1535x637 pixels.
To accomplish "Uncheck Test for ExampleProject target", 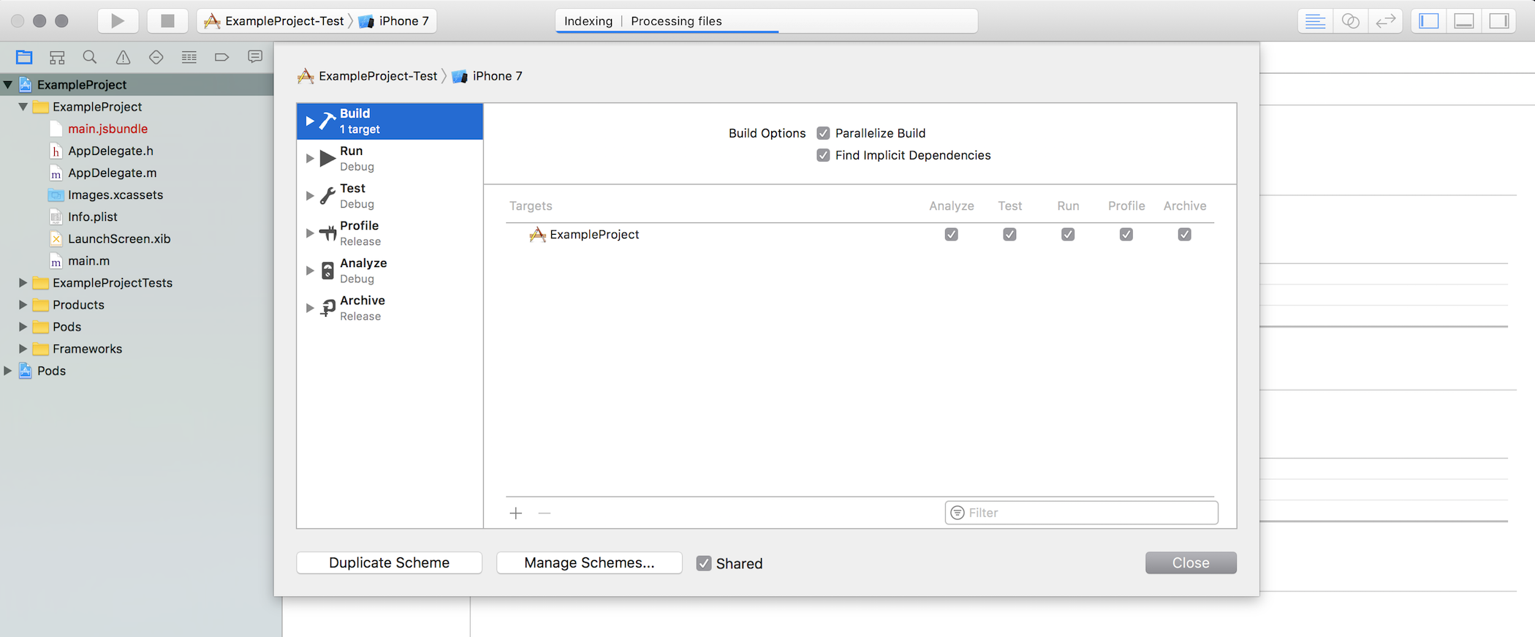I will point(1009,234).
